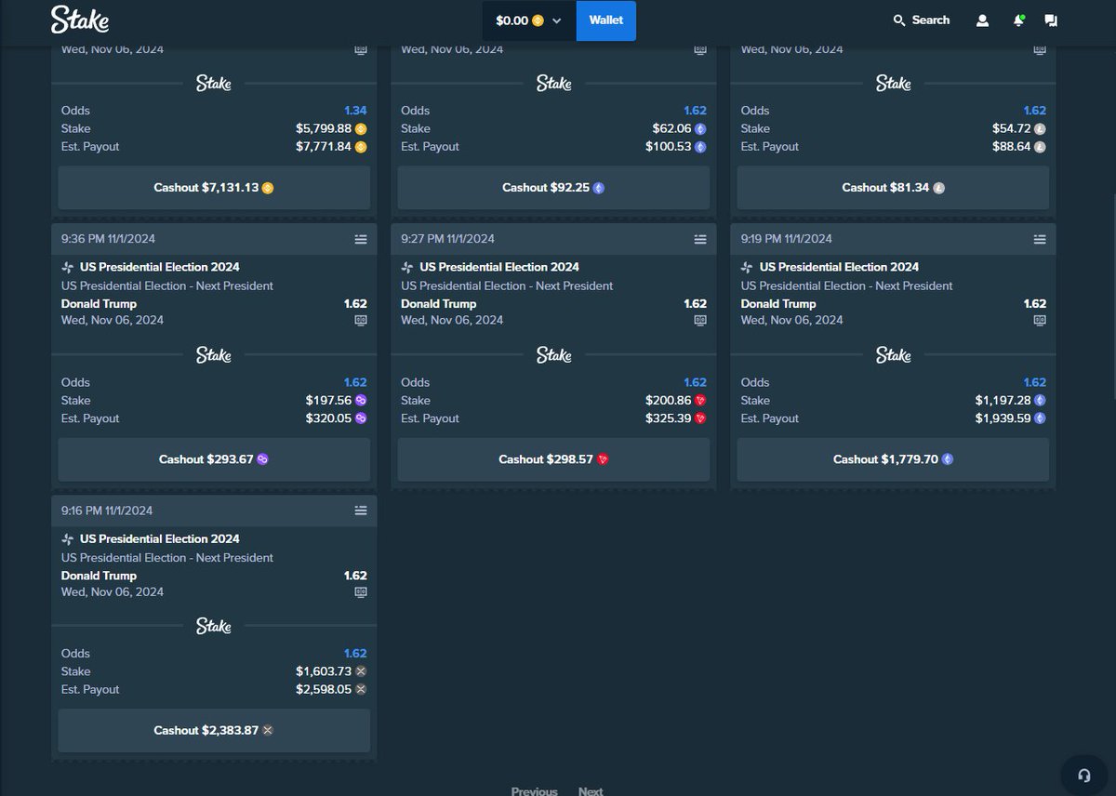
Task: Click coin icon beside $2,598.05 payout
Action: [x=361, y=690]
